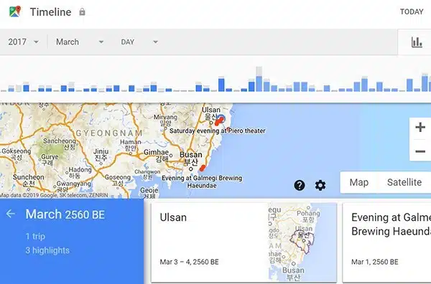Open the Ulsan trip card
431x284 pixels.
[x=244, y=242]
